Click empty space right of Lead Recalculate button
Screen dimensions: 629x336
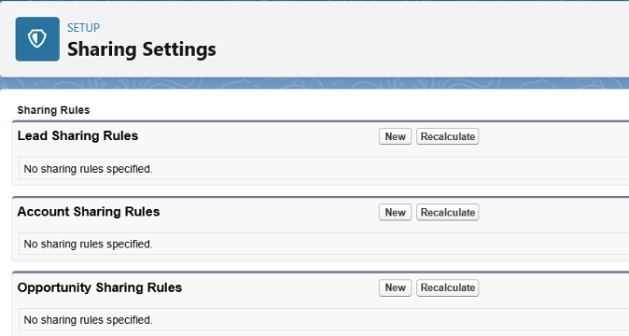[553, 136]
